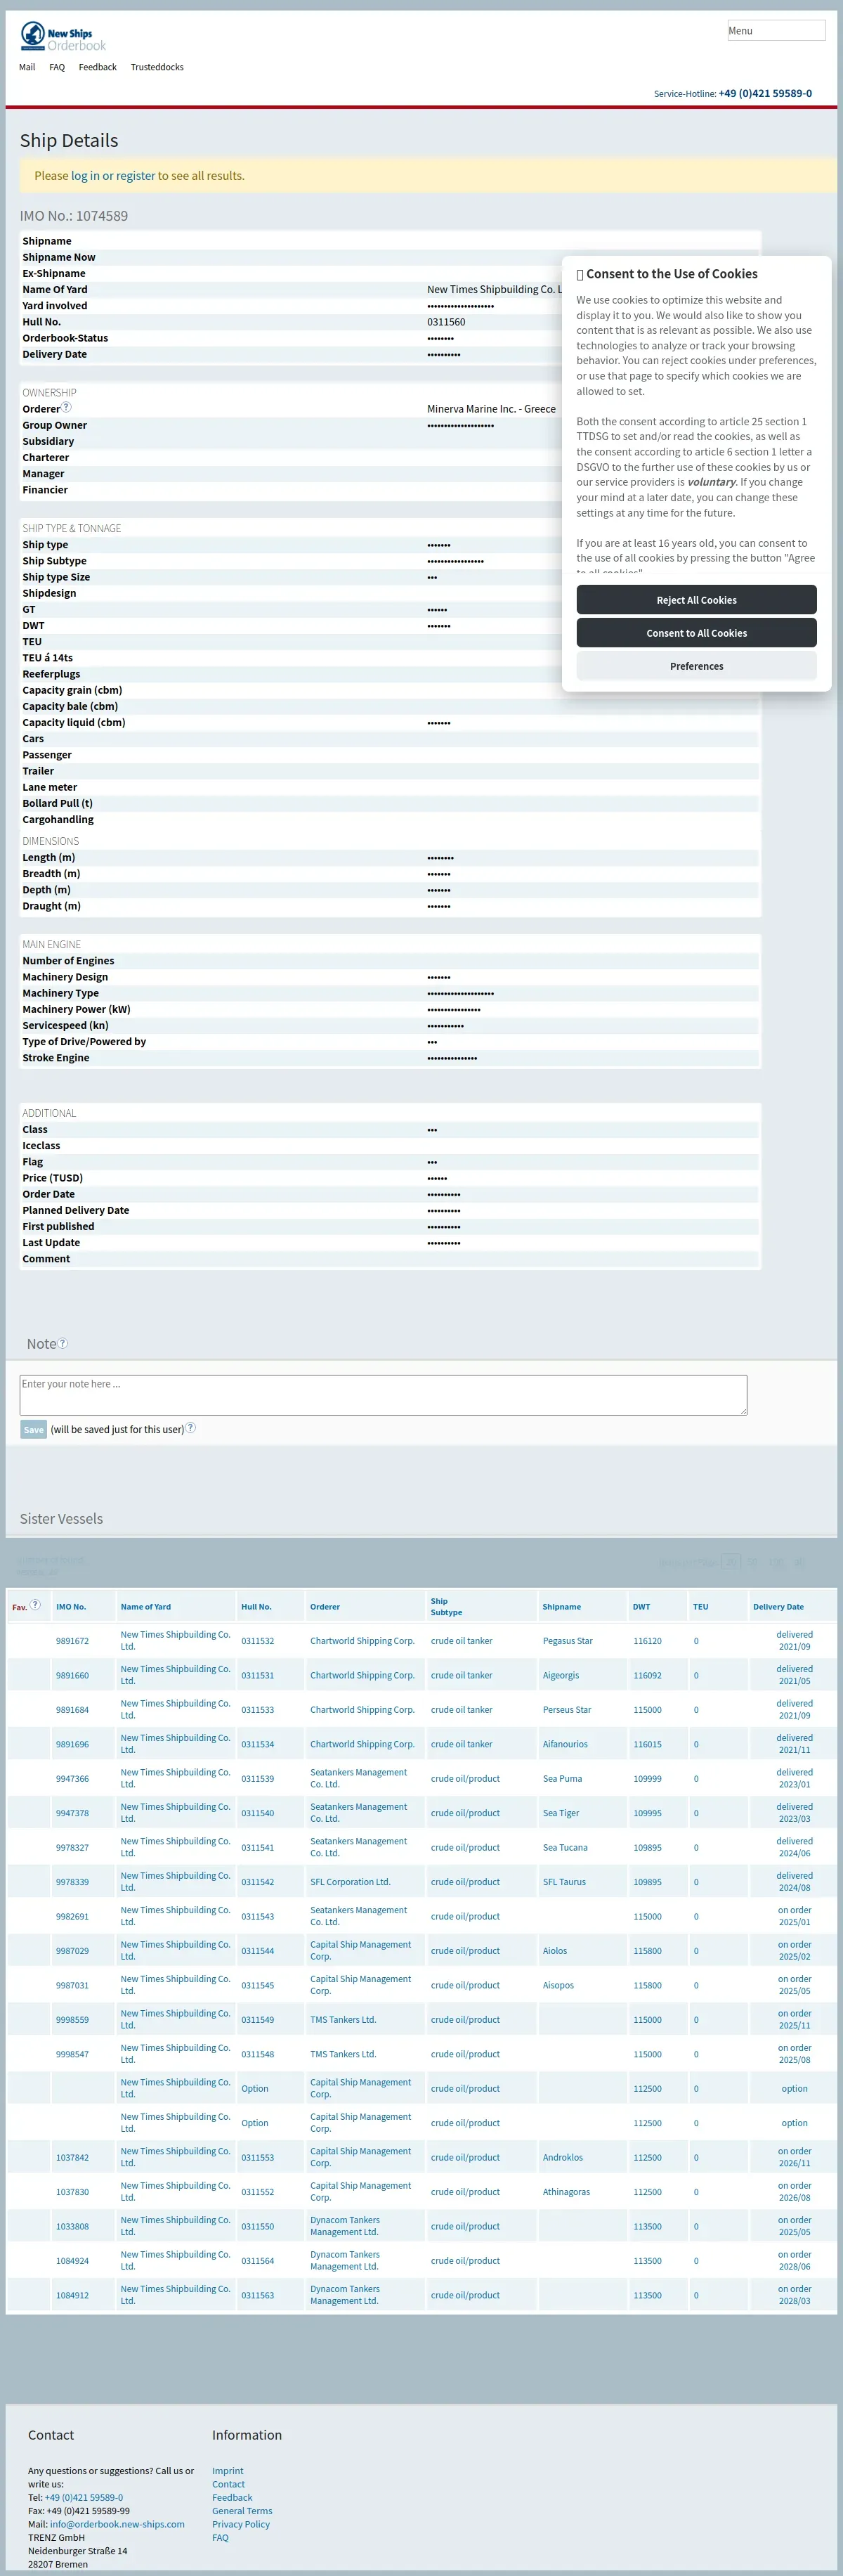Open Feedback in the top navigation
This screenshot has height=2576, width=843.
point(98,67)
